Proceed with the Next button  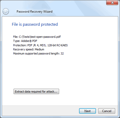pos(88,111)
